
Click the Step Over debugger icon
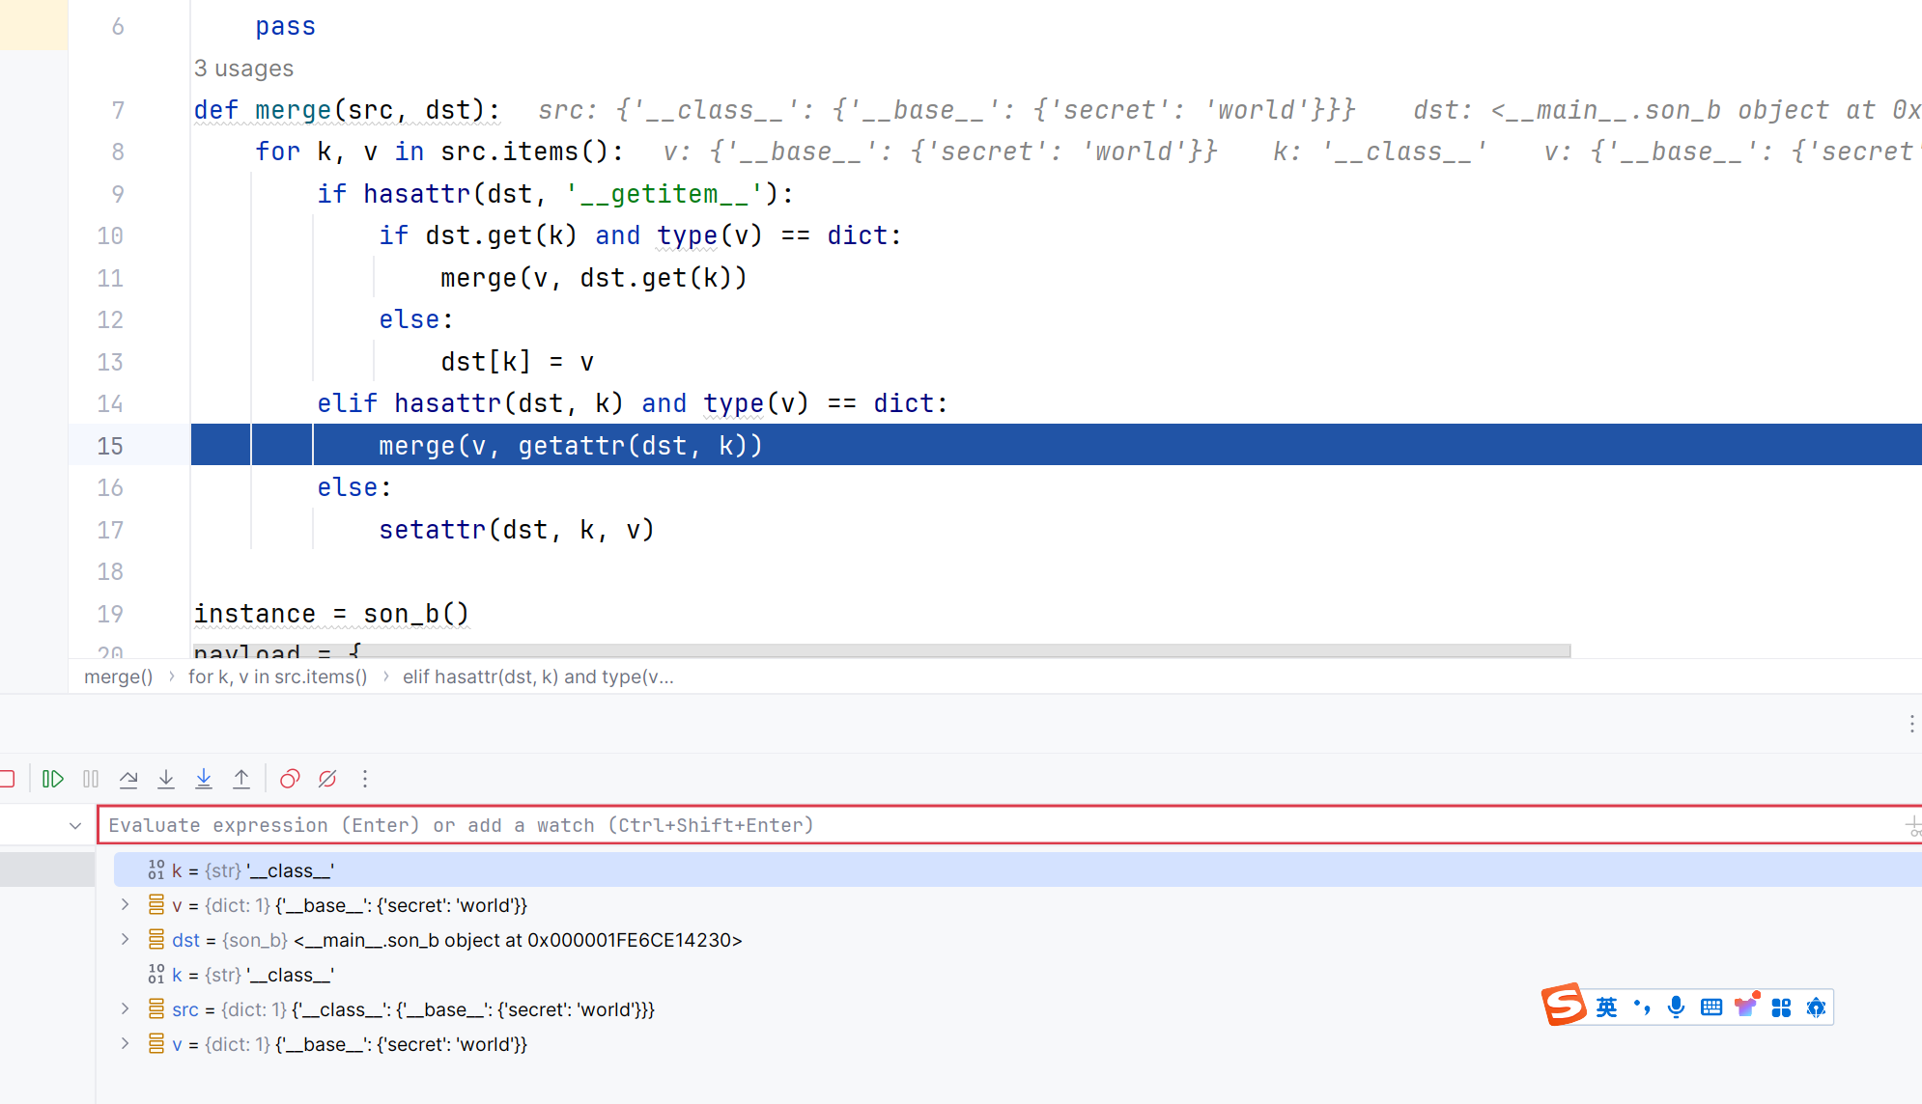click(x=128, y=779)
